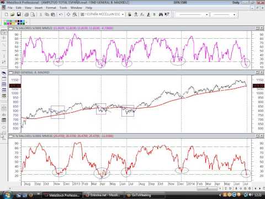Screen dimensions: 265x199
Task: Expand the security name dropdown
Action: coord(123,14)
